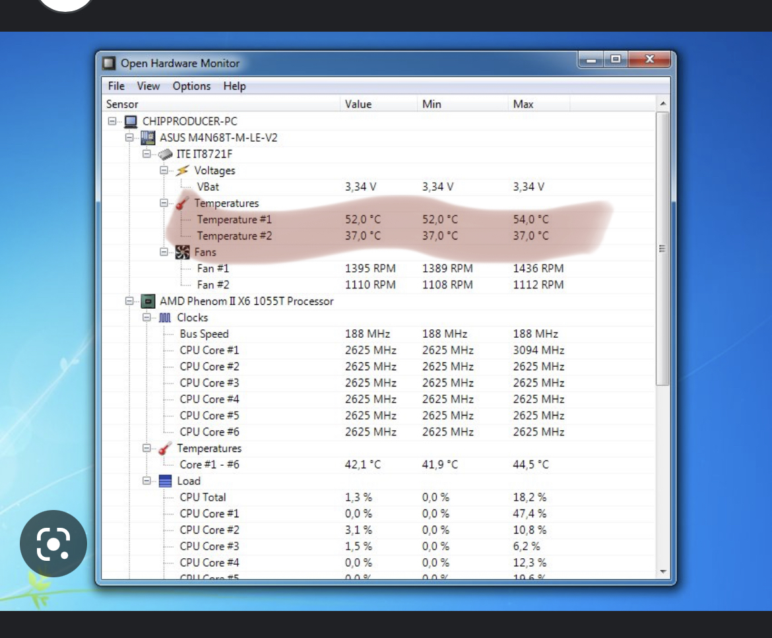Click the Fans fan icon
This screenshot has height=638, width=772.
coord(183,252)
